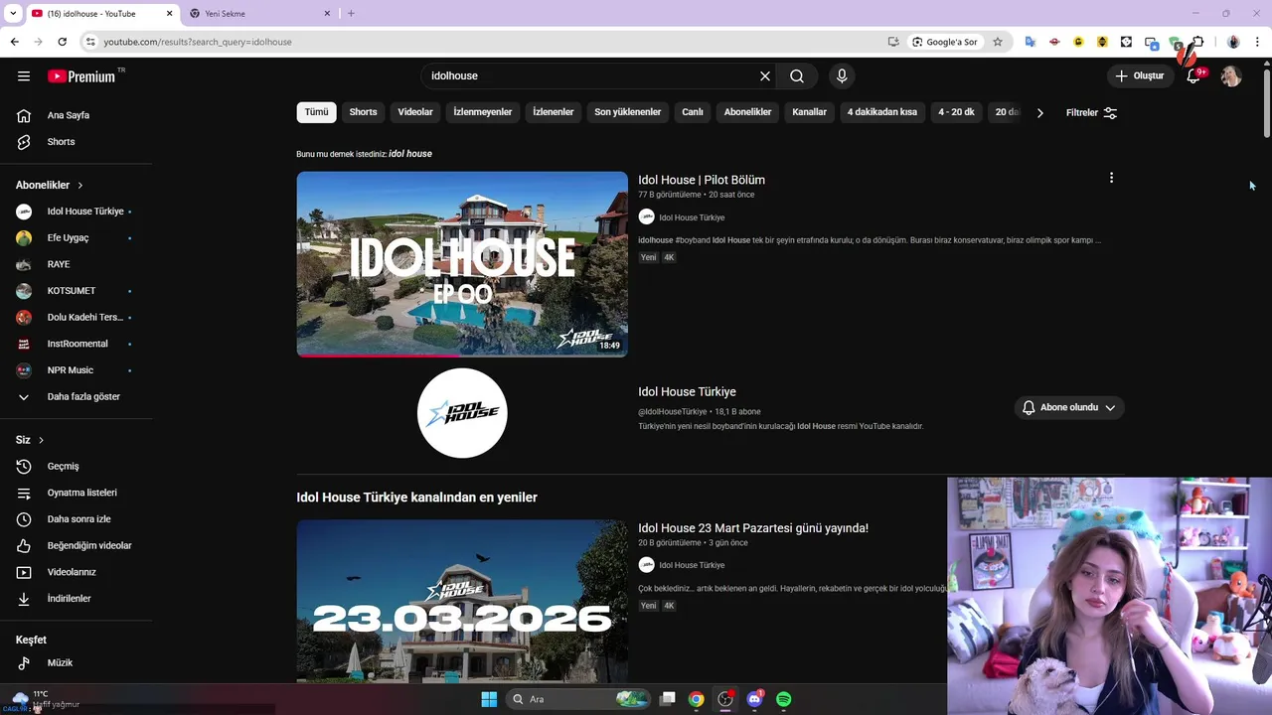Go back in browser history
This screenshot has height=715, width=1272.
pos(14,42)
